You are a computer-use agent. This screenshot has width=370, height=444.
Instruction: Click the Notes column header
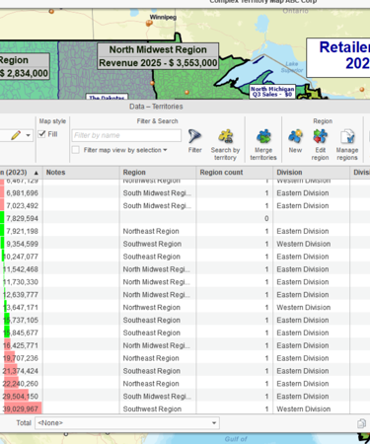81,173
